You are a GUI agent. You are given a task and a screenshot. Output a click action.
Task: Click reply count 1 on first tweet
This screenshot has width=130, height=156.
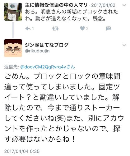tap(33, 28)
